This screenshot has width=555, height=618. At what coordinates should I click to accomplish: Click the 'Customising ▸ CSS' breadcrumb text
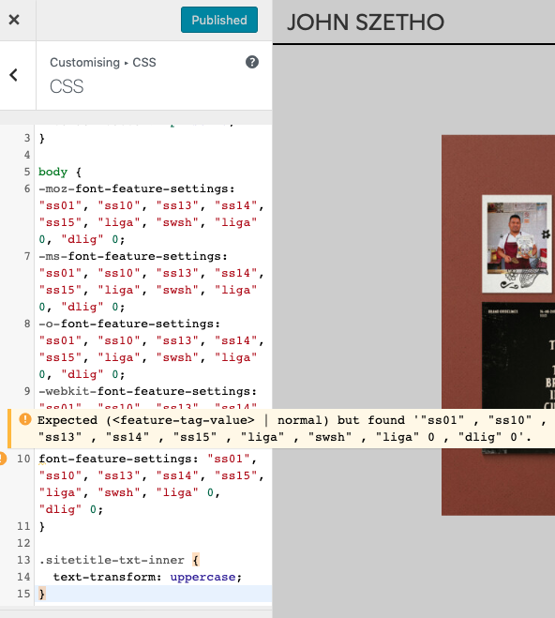(x=103, y=62)
